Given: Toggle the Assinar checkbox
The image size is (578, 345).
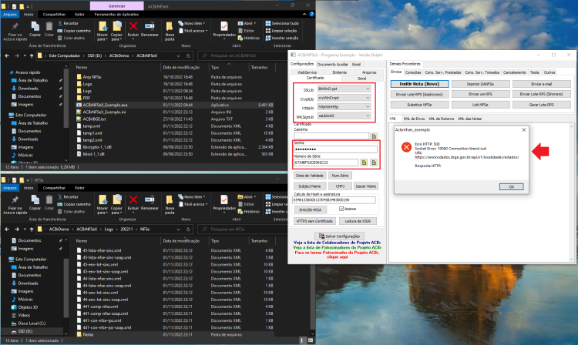Looking at the screenshot, I should pos(341,209).
